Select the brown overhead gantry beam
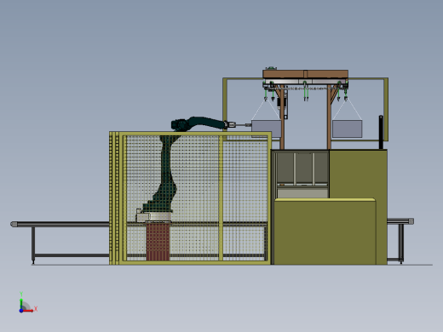The height and width of the screenshot is (332, 443). click(x=305, y=74)
